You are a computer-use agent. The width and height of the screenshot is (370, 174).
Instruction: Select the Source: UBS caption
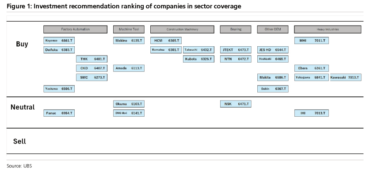19,166
